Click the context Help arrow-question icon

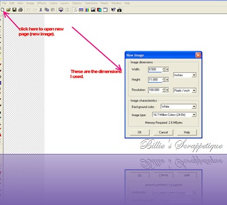tap(113, 10)
